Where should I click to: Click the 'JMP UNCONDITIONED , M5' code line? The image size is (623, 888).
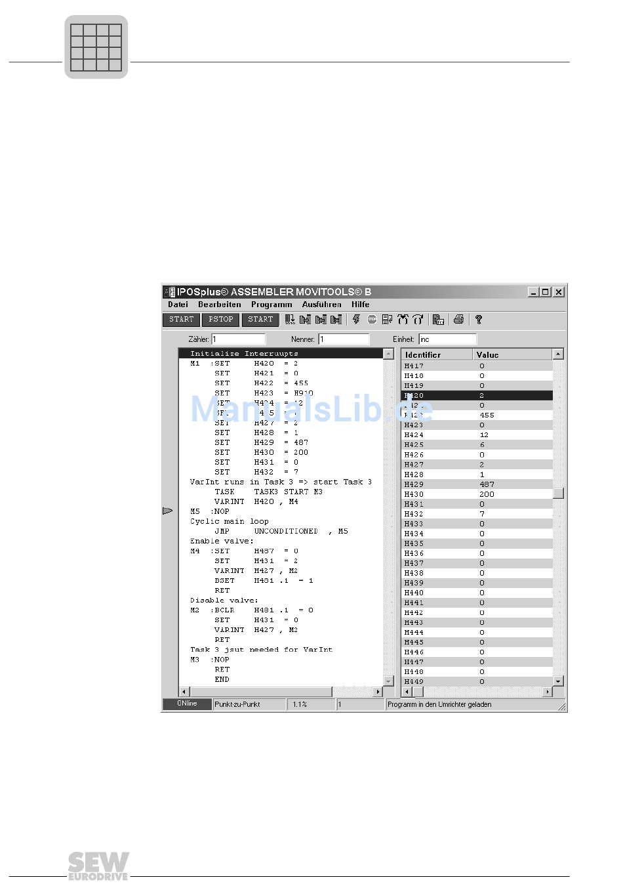[281, 531]
